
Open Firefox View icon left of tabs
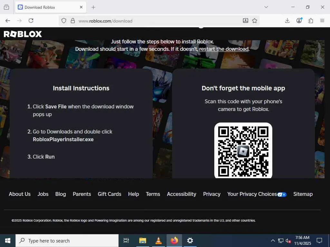pos(6,7)
